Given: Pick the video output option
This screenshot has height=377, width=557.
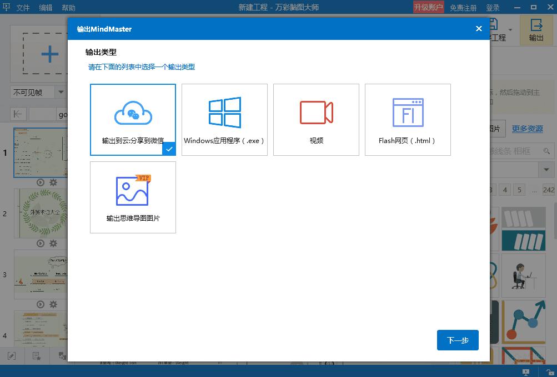Looking at the screenshot, I should click(x=316, y=120).
